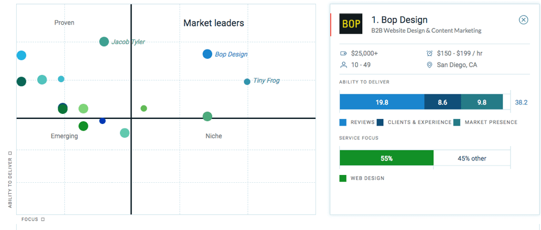This screenshot has height=230, width=541.
Task: Click the 10 - 49 employees text
Action: coord(361,64)
